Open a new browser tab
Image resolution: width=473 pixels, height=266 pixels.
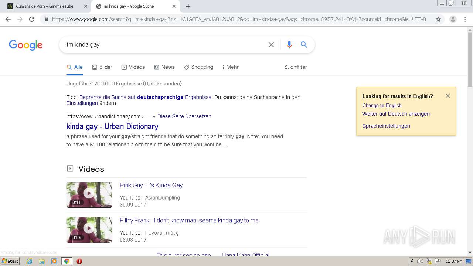[x=188, y=6]
